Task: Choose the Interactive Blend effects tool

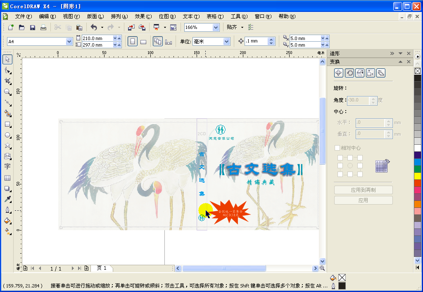Action: pos(7,188)
